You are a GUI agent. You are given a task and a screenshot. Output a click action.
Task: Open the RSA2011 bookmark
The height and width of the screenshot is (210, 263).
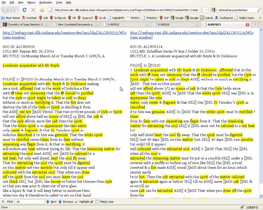tap(150, 18)
